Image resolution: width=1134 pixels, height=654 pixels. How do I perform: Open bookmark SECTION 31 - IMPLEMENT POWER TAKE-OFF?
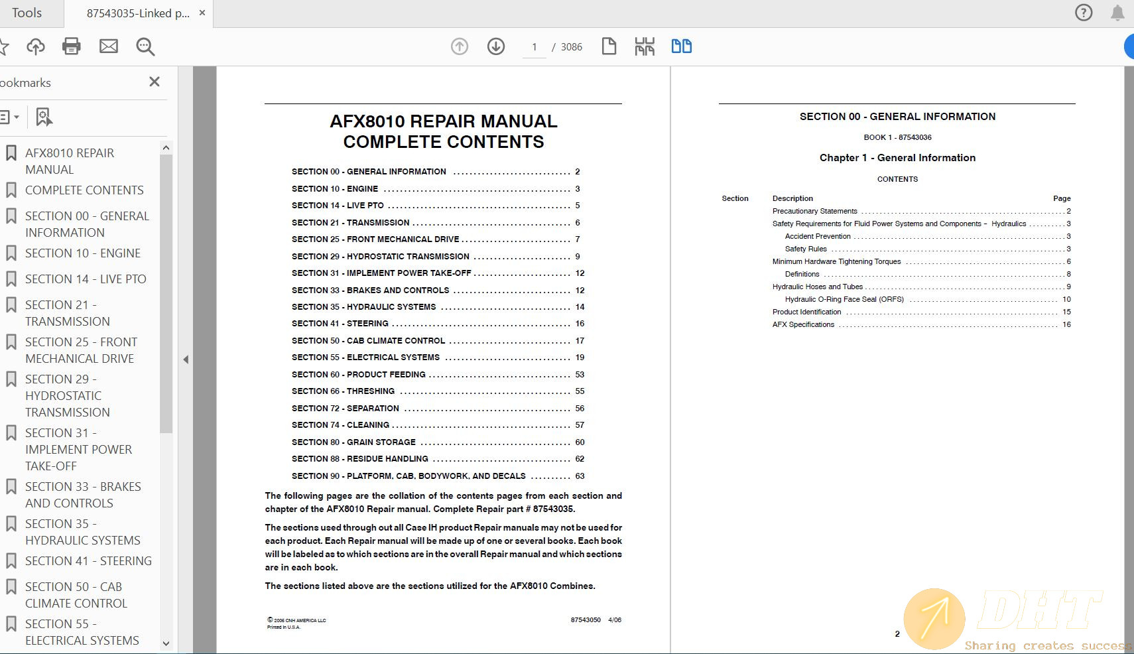[78, 450]
